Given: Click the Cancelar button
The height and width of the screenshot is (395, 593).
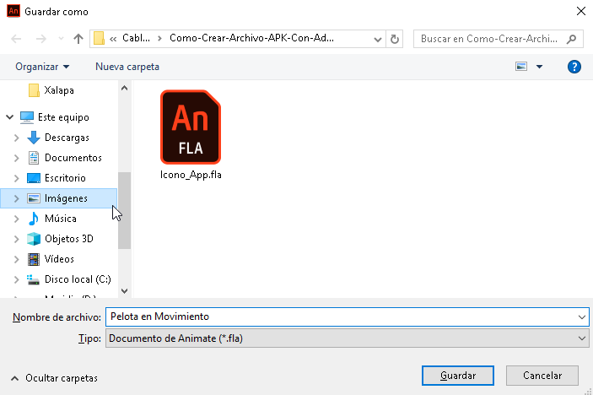Looking at the screenshot, I should (x=542, y=376).
